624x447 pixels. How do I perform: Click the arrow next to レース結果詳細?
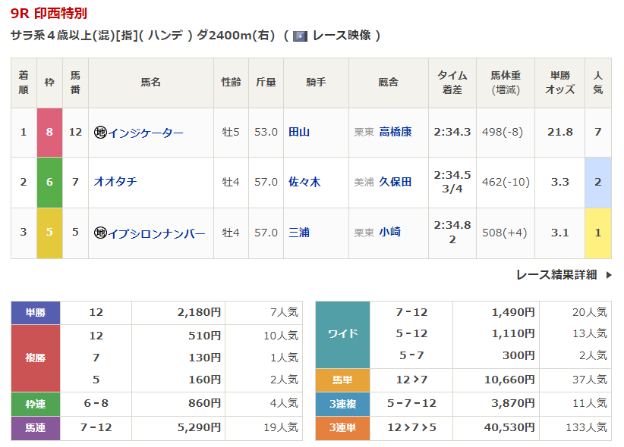tap(608, 275)
